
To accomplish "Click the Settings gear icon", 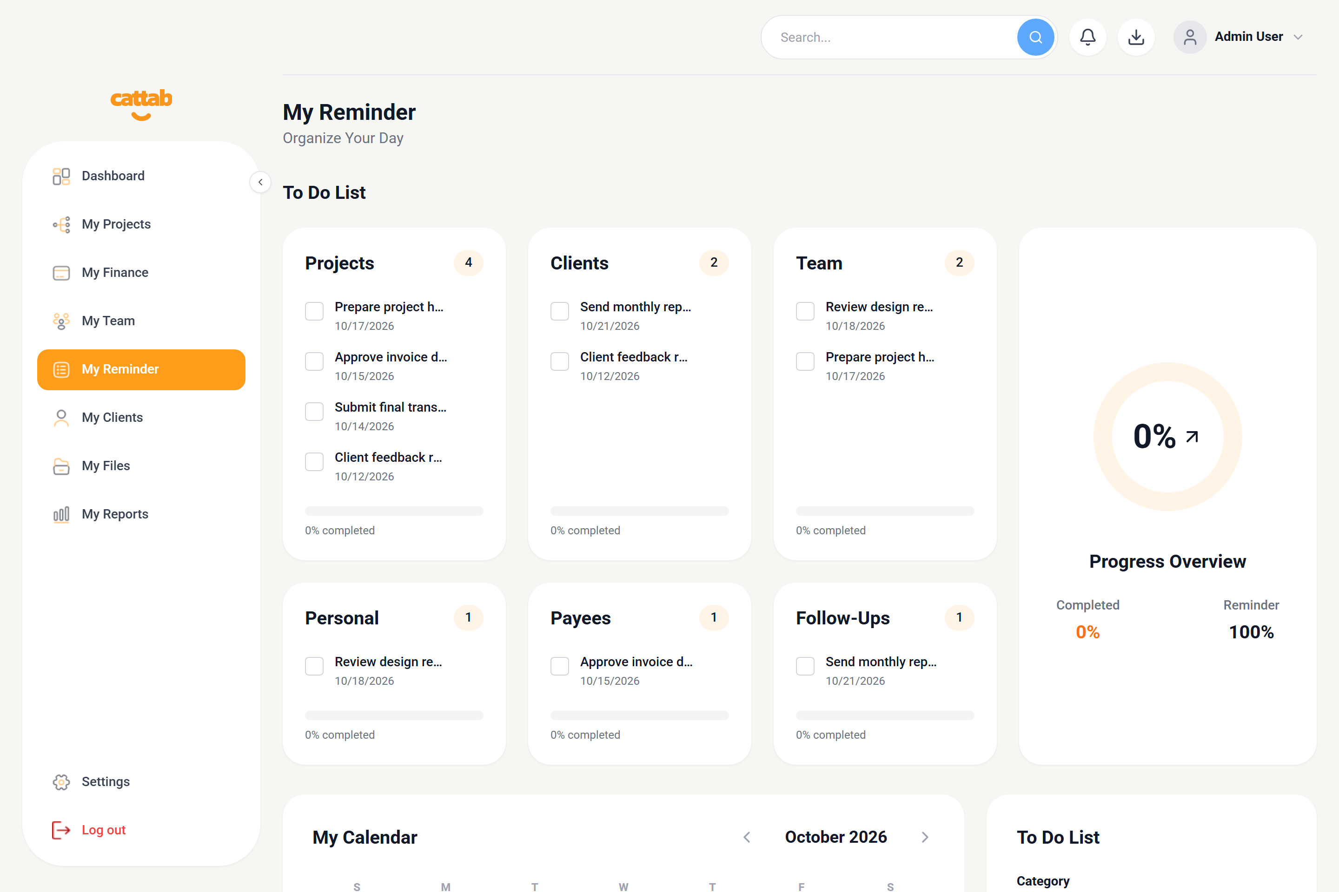I will (x=61, y=782).
